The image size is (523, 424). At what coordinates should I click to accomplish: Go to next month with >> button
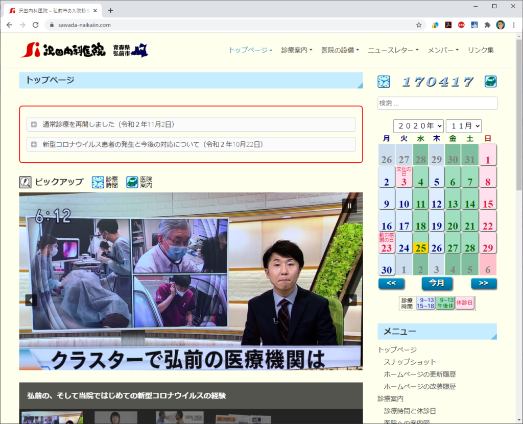click(483, 283)
